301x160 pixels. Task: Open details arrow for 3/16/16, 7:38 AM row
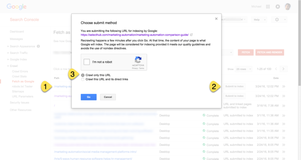[284, 106]
